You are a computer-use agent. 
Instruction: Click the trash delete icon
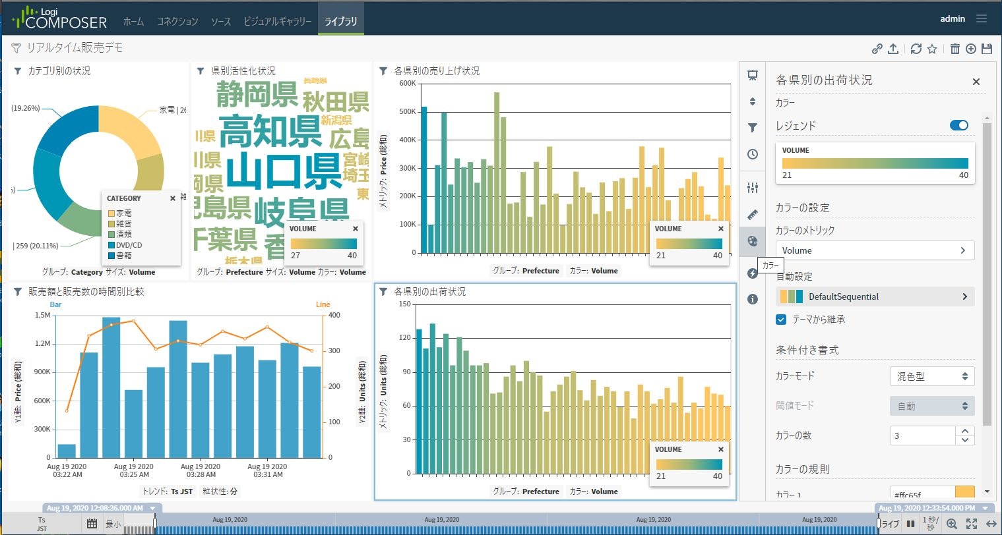pos(955,48)
